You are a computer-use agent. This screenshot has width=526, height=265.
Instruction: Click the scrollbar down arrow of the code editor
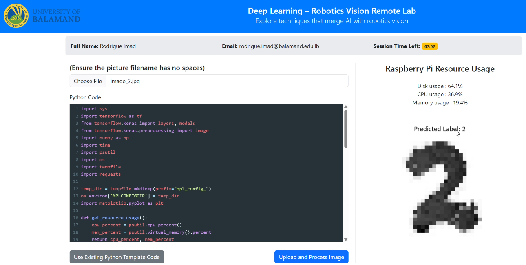[345, 240]
